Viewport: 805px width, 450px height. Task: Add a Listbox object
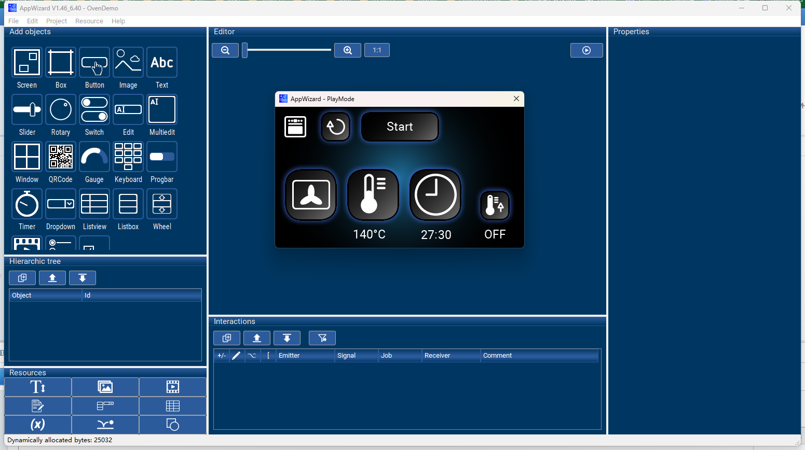coord(128,204)
